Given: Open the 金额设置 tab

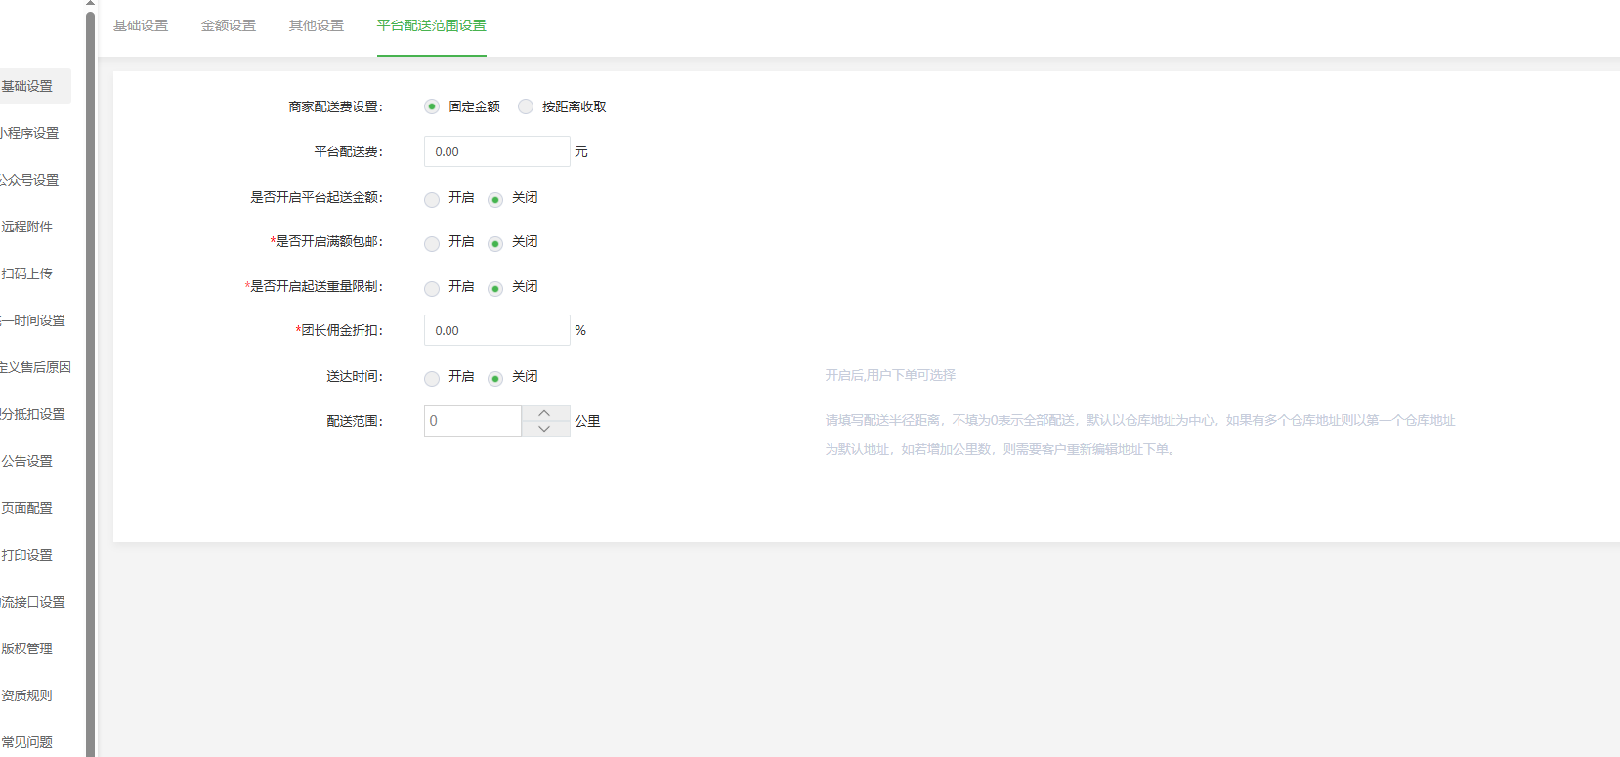Looking at the screenshot, I should click(229, 25).
